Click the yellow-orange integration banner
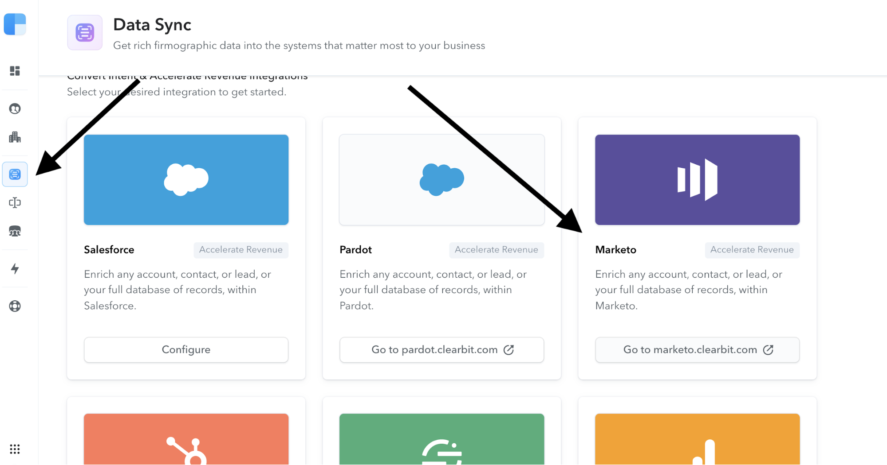887x465 pixels. click(x=698, y=439)
